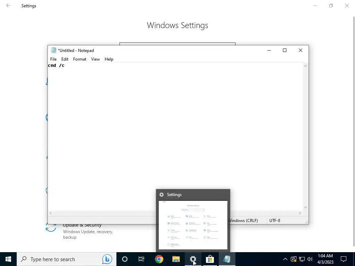Minimize the Notepad window
This screenshot has height=266, width=355.
tap(269, 50)
